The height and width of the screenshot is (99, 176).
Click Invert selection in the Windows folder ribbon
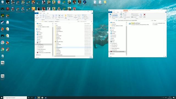click(85, 18)
